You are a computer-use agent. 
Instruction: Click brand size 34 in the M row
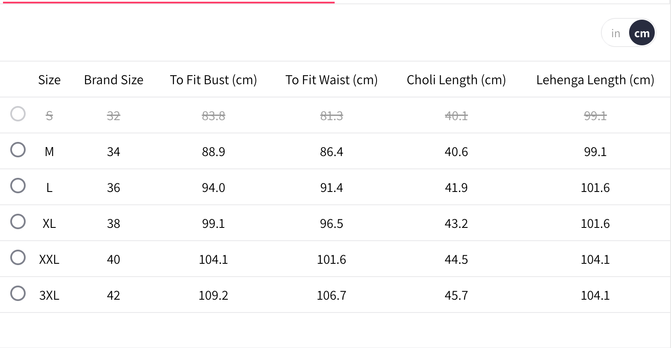(113, 152)
